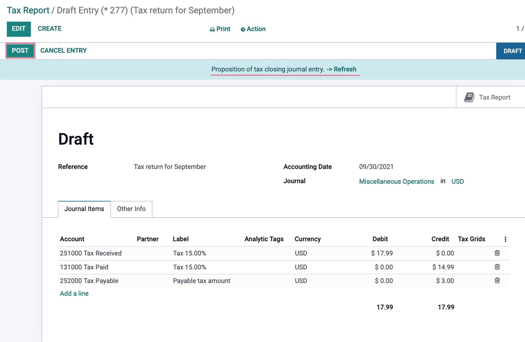Click the Refresh link in the banner
The height and width of the screenshot is (342, 525).
345,69
